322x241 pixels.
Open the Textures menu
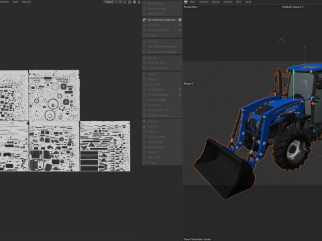tap(26, 1)
